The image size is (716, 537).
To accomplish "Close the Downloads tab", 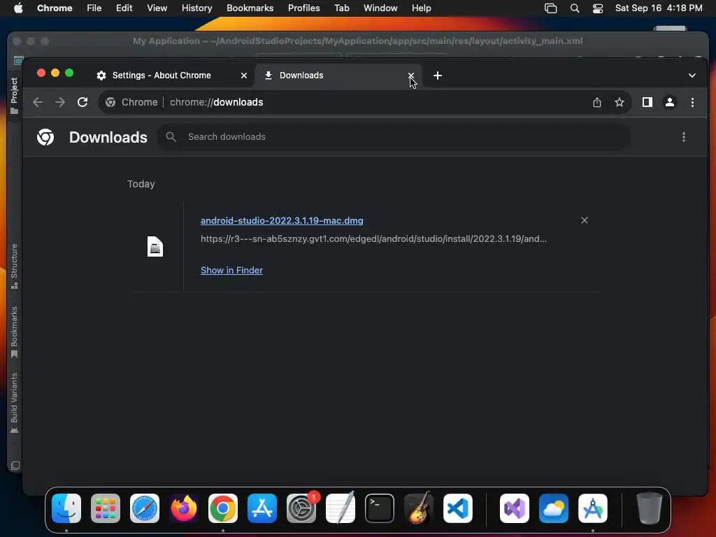I will (x=411, y=76).
